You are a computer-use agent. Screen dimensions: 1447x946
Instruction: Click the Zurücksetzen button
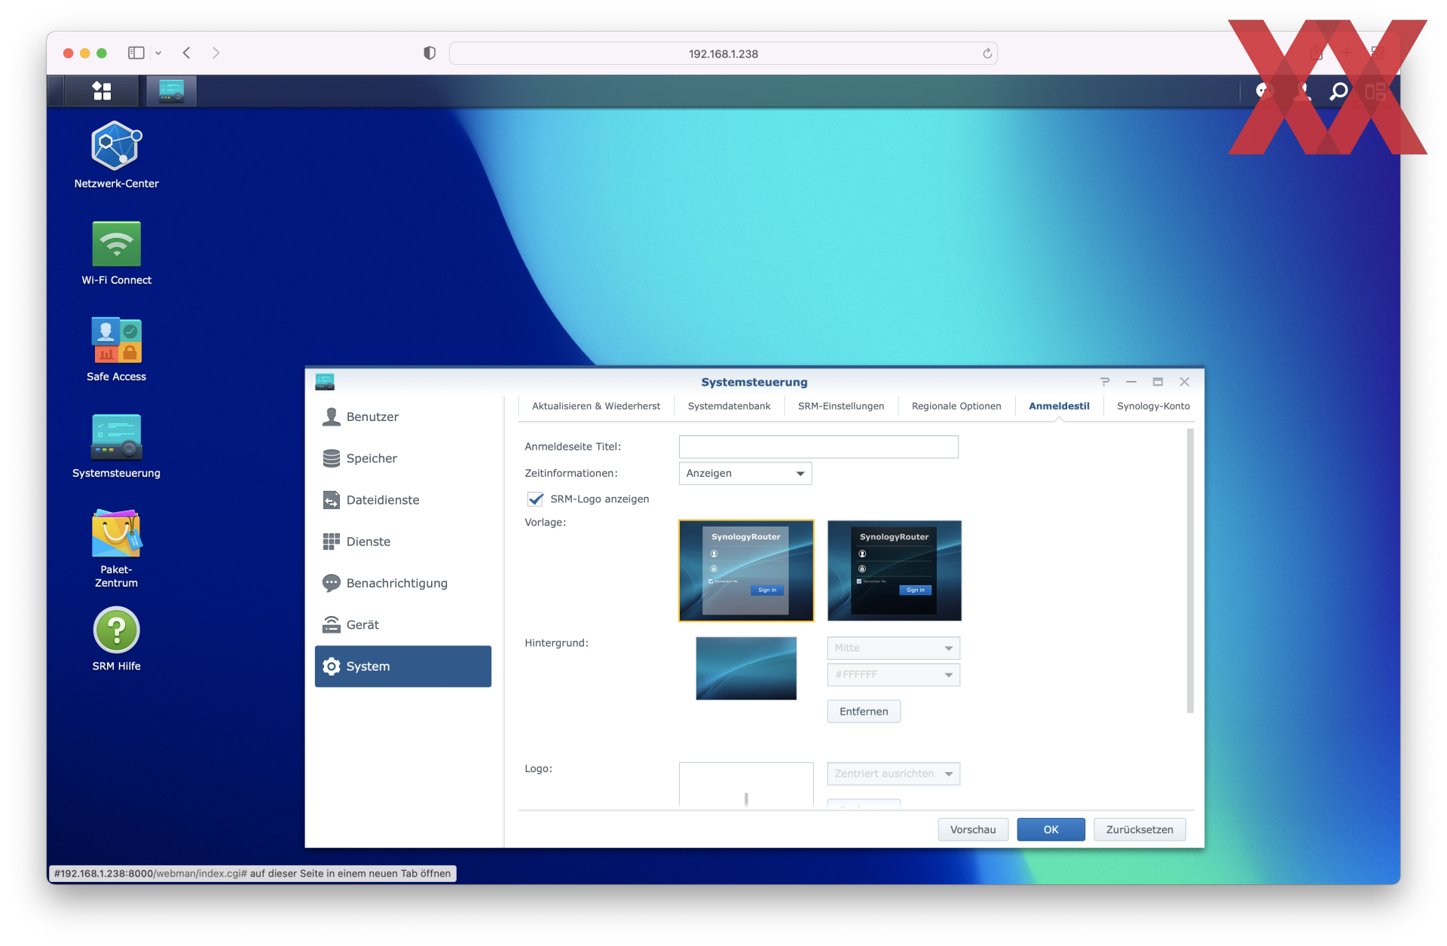click(x=1140, y=829)
